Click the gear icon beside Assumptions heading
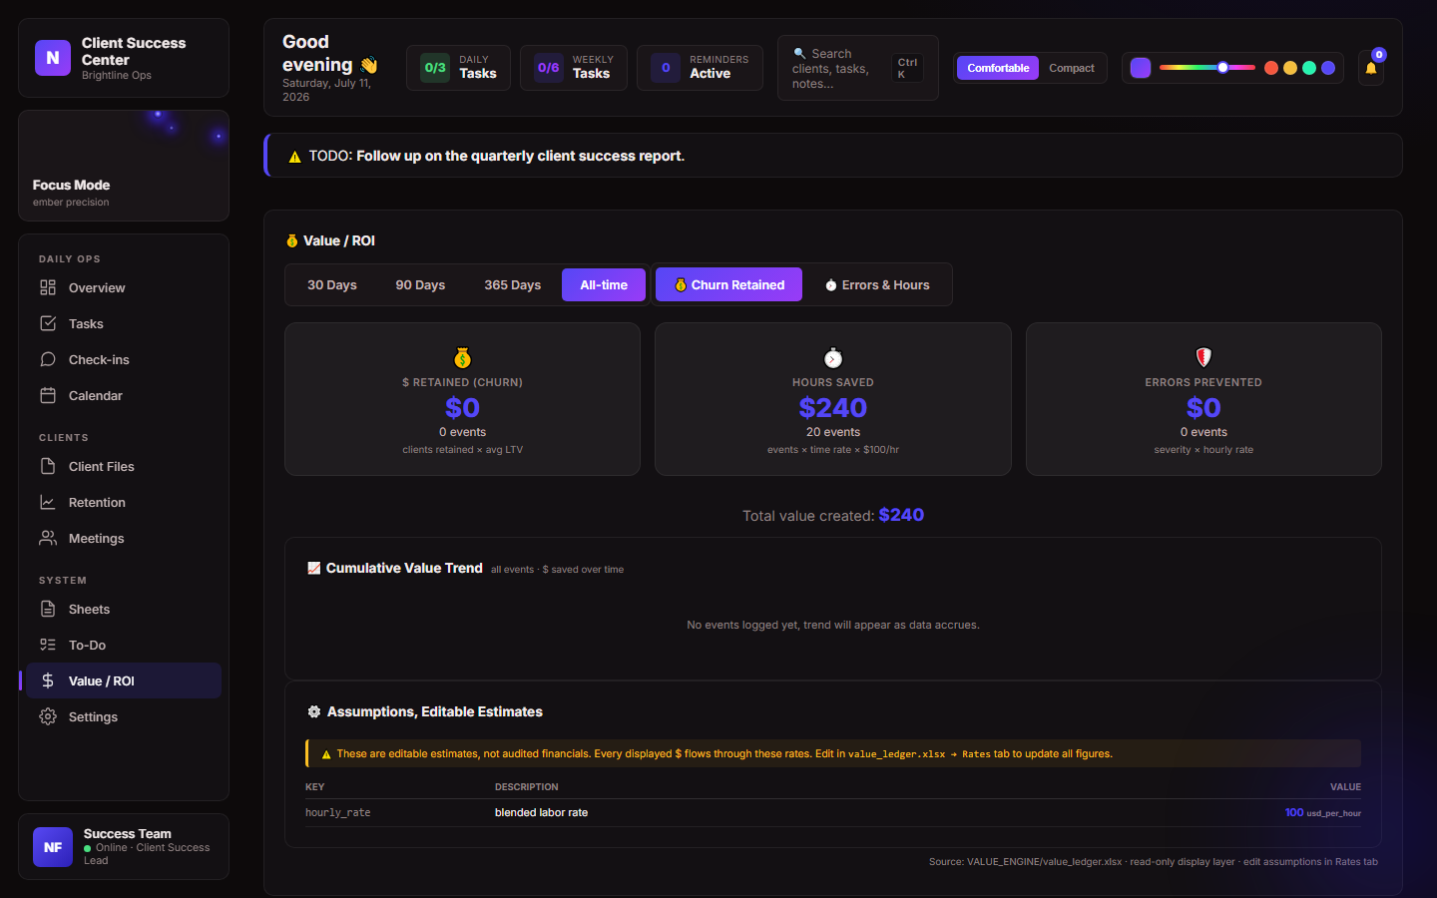 [314, 711]
